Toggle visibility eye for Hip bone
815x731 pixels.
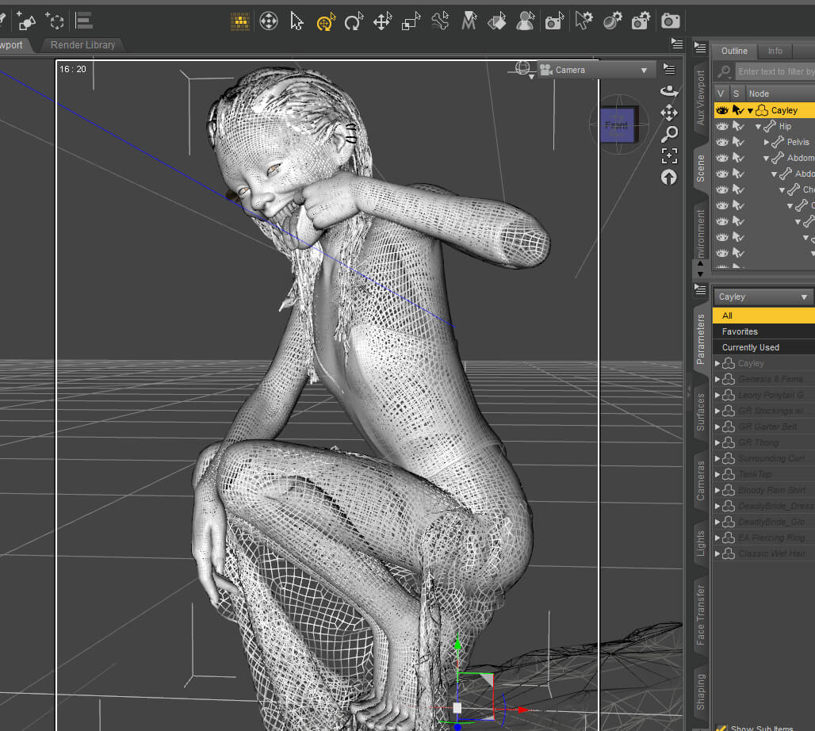pyautogui.click(x=722, y=126)
